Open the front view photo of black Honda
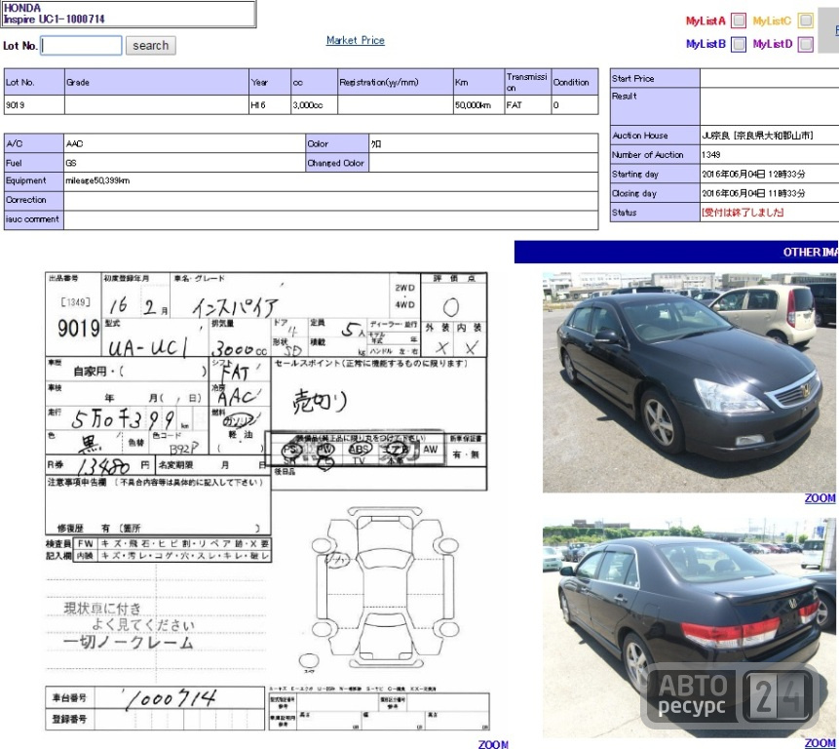Image resolution: width=839 pixels, height=749 pixels. (689, 382)
